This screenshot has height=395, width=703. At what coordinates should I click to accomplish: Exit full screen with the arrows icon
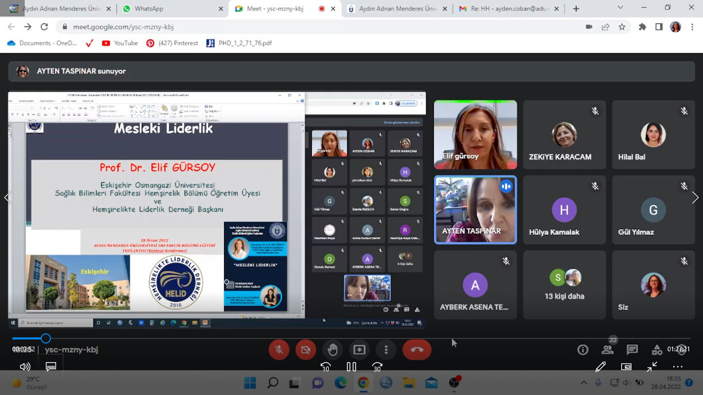652,367
